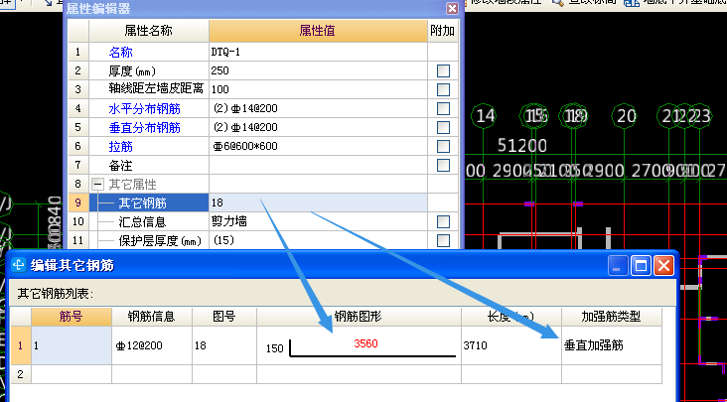Screen dimensions: 727x402
Task: Select row header 1 in 其它钢筋列表
Action: click(21, 345)
